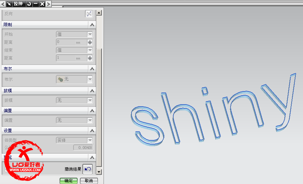
Task: Click the 取消 (Cancel) button
Action: (x=89, y=181)
